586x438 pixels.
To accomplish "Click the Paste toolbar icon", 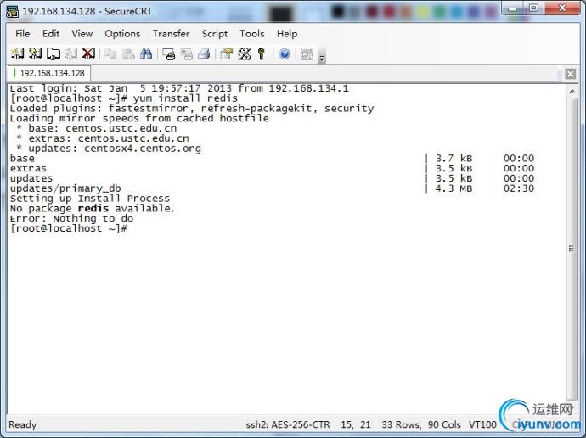I will [x=128, y=54].
